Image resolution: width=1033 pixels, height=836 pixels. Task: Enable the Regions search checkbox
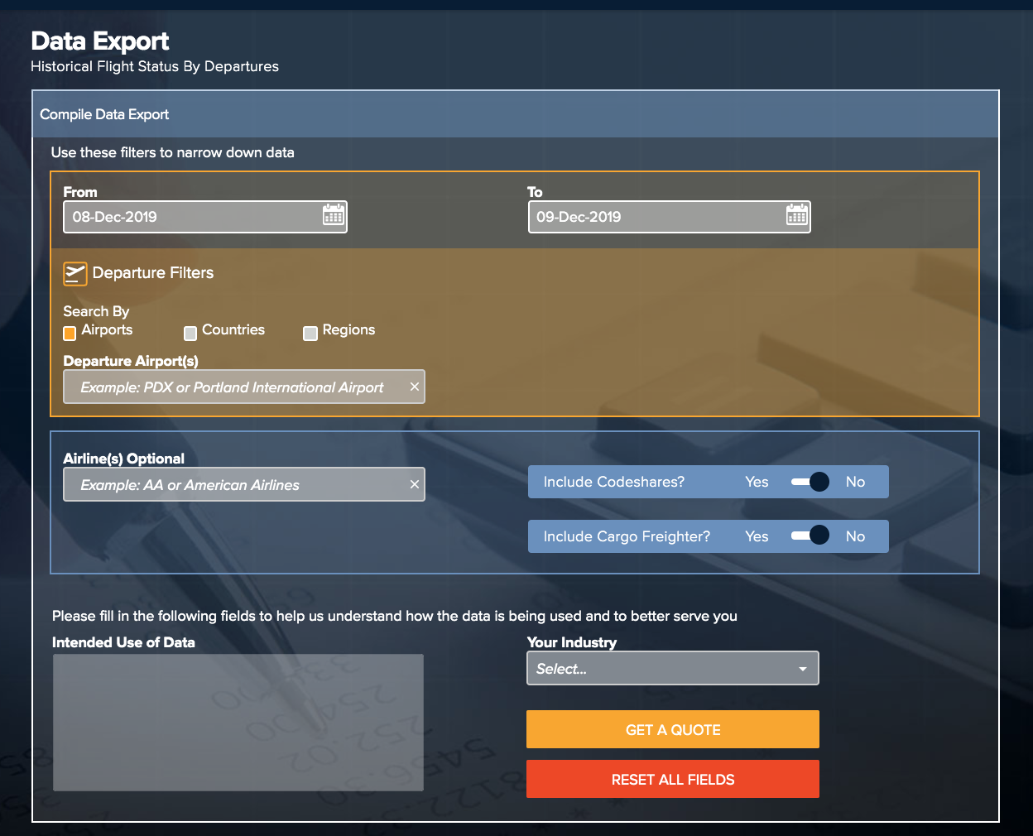[x=310, y=333]
